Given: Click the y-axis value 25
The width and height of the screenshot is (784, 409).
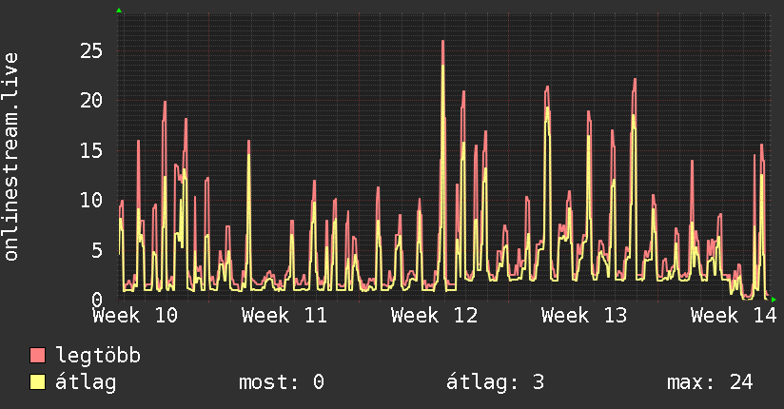Looking at the screenshot, I should [x=91, y=50].
